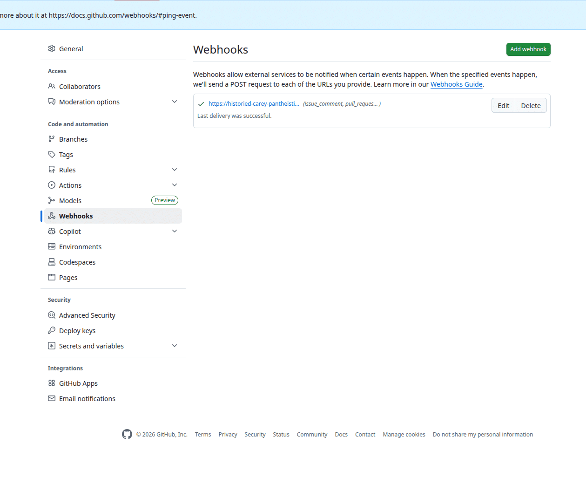Click the Webhooks page heading
586x491 pixels.
221,50
